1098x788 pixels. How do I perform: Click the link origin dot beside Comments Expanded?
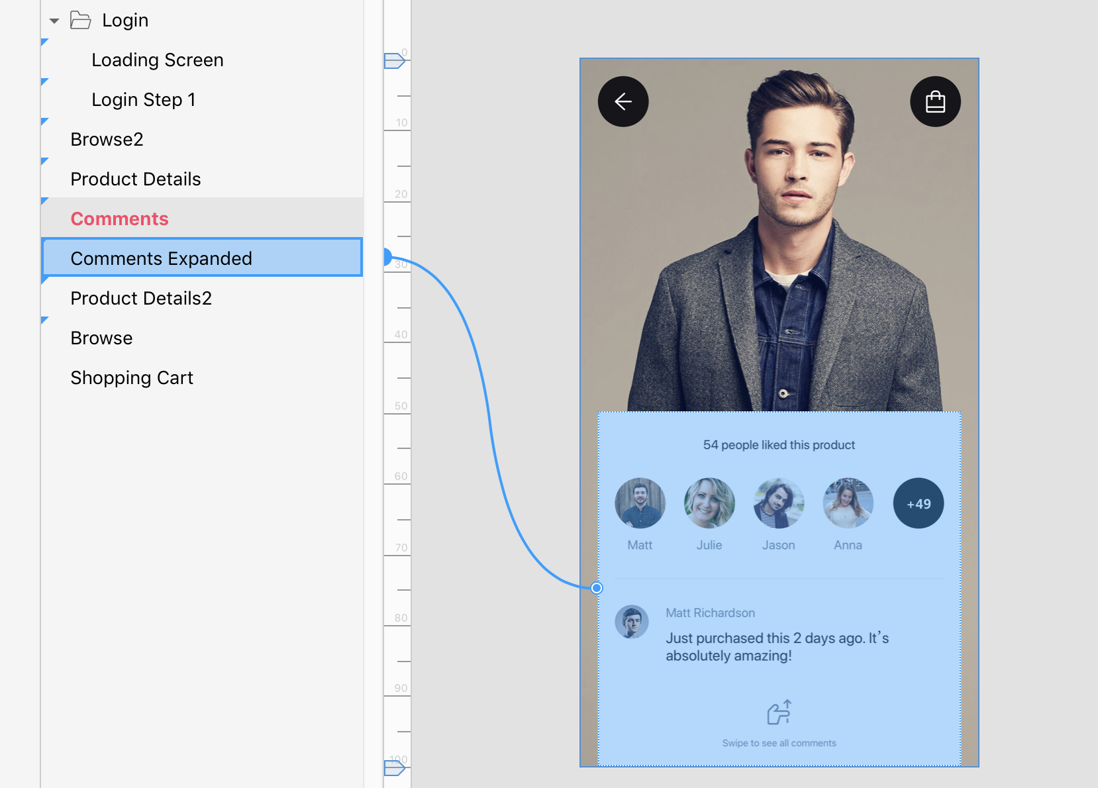coord(387,257)
